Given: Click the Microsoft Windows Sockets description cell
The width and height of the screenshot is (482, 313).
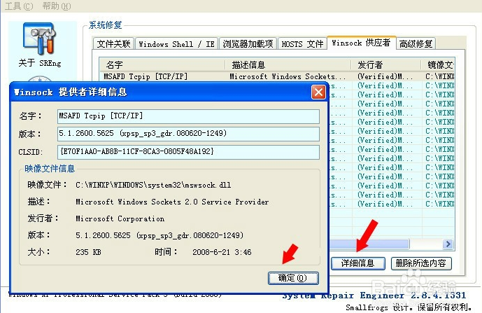Looking at the screenshot, I should pyautogui.click(x=288, y=76).
